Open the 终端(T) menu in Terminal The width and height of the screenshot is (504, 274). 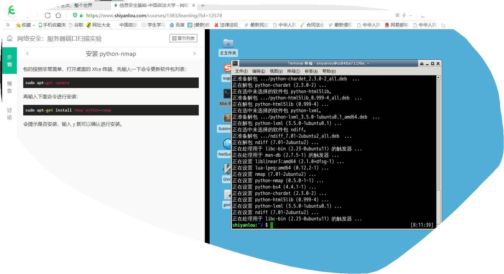tap(293, 71)
